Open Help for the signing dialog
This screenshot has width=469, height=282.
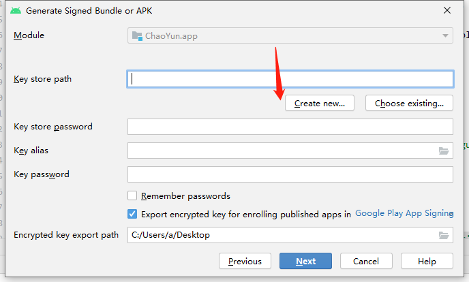click(x=427, y=261)
